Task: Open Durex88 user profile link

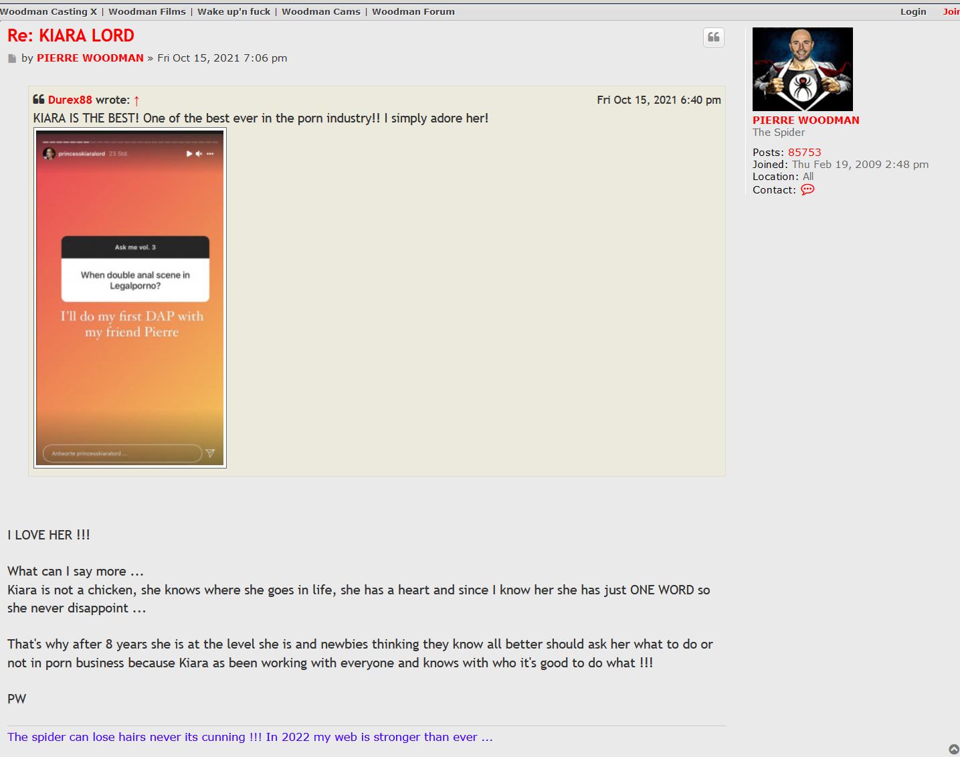Action: 70,100
